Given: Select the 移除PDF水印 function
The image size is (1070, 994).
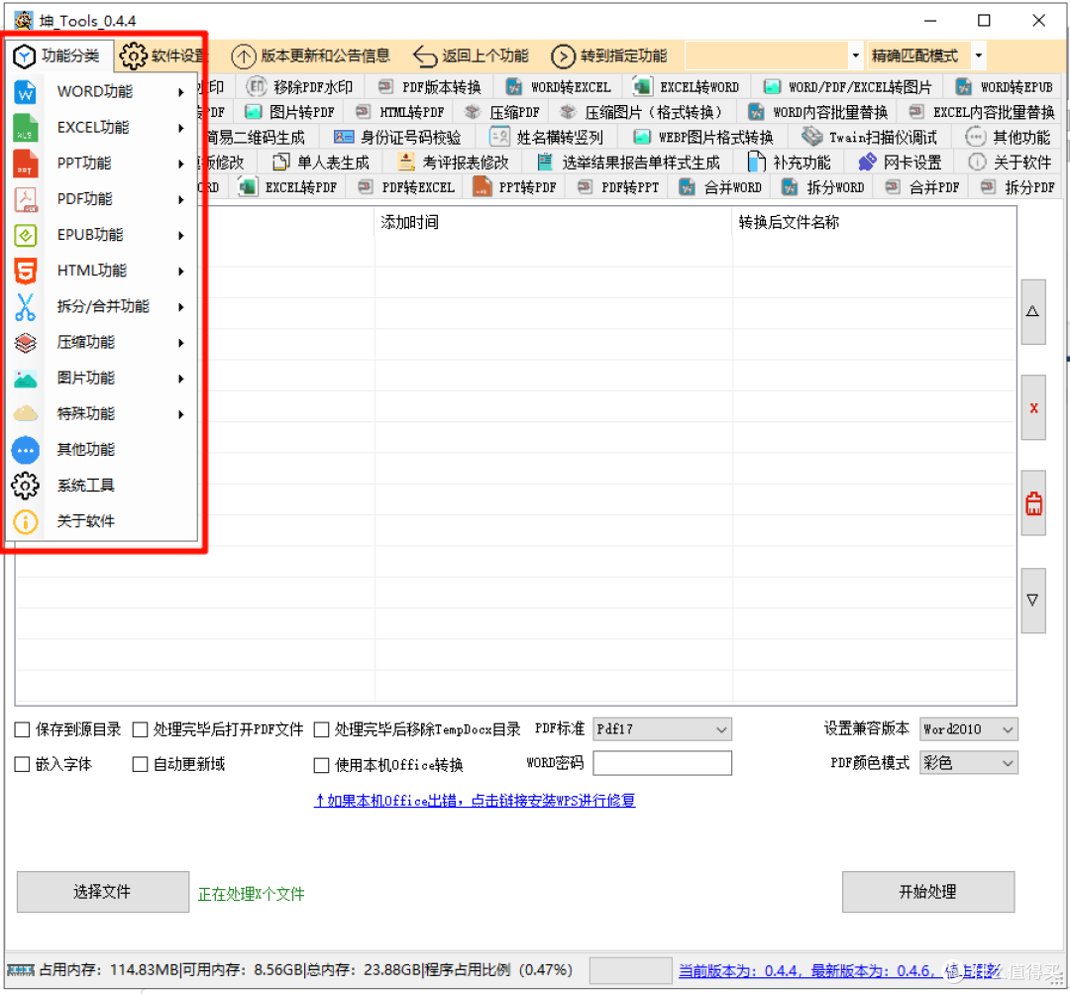Looking at the screenshot, I should point(300,86).
